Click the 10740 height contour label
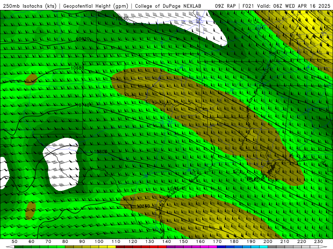 click(x=83, y=105)
